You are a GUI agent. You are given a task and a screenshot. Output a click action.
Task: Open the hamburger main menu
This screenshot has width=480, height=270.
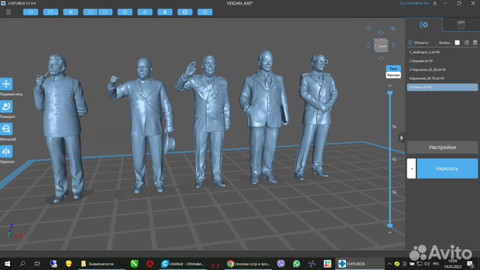[x=9, y=13]
